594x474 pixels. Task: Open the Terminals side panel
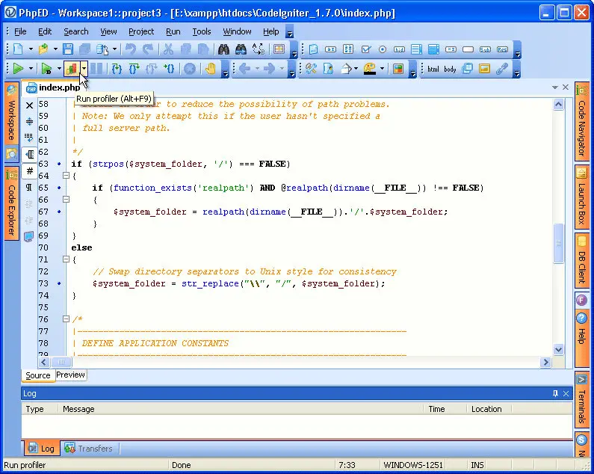(581, 401)
